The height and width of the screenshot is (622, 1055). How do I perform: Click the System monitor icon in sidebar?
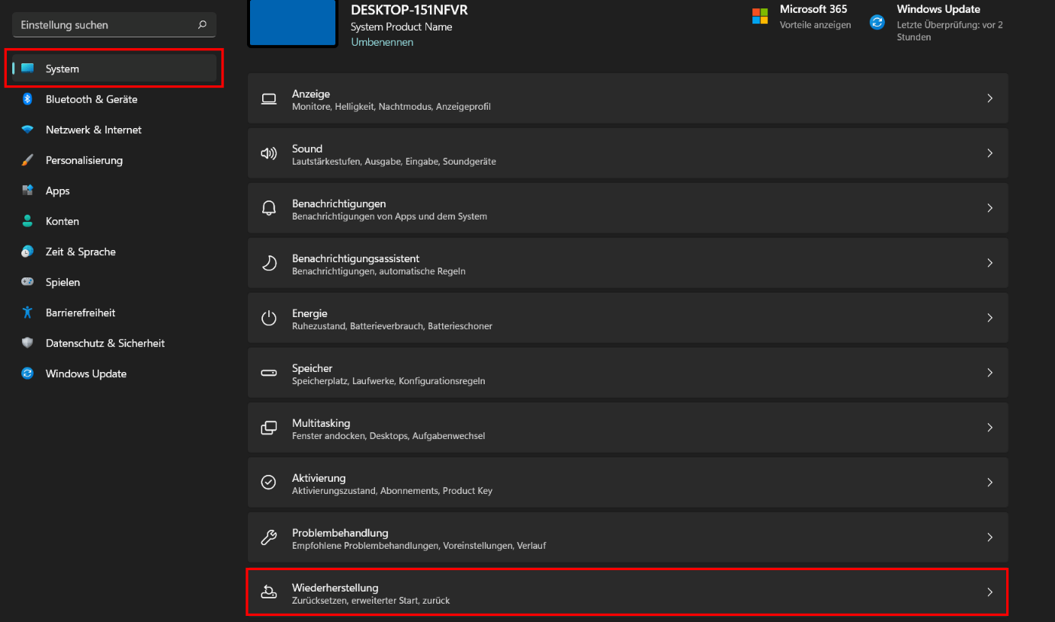click(27, 69)
